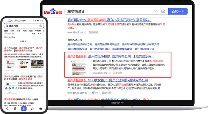
Task: Click the 百度一下 search button
Action: (x=178, y=11)
